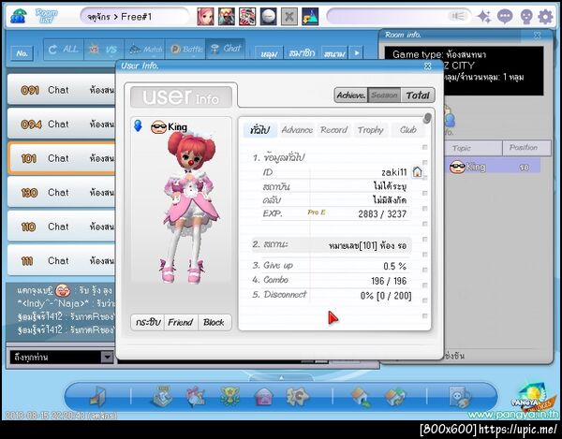This screenshot has height=439, width=562.
Task: Switch to the Match room tab
Action: pos(145,49)
